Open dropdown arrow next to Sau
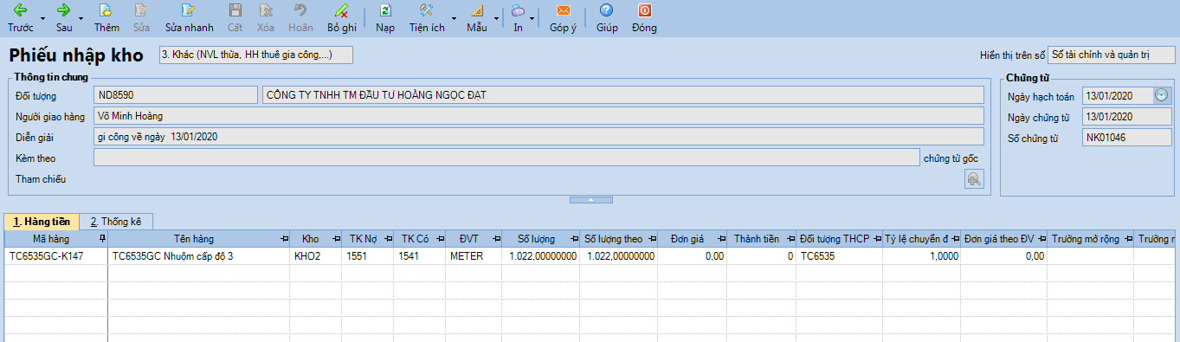Image resolution: width=1180 pixels, height=342 pixels. point(81,18)
